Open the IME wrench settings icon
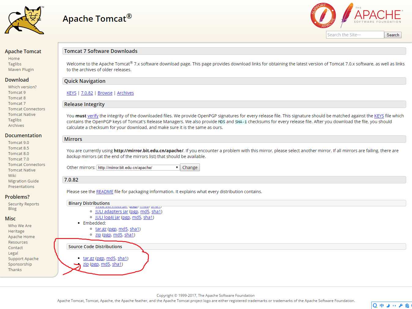Image resolution: width=412 pixels, height=309 pixels. [x=401, y=306]
